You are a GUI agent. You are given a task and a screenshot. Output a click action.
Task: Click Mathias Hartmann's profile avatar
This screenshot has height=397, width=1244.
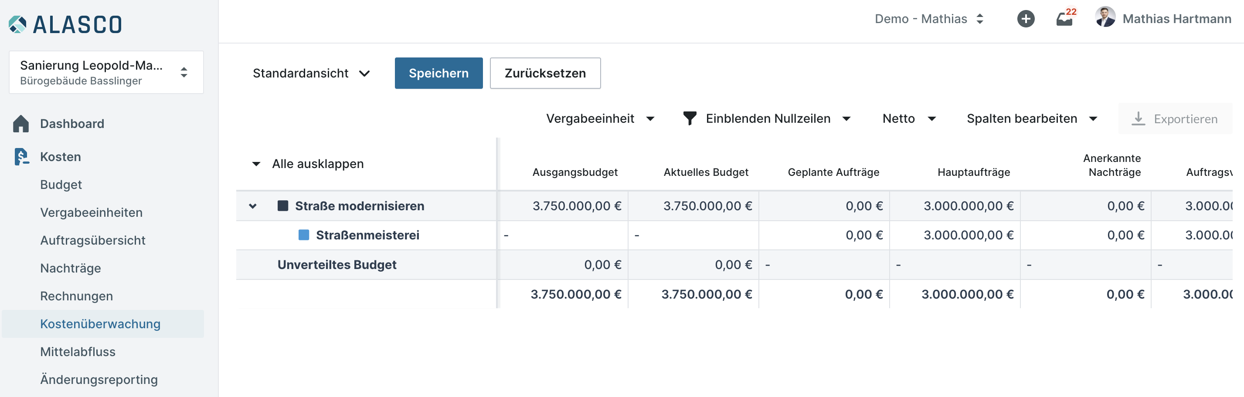click(1105, 17)
